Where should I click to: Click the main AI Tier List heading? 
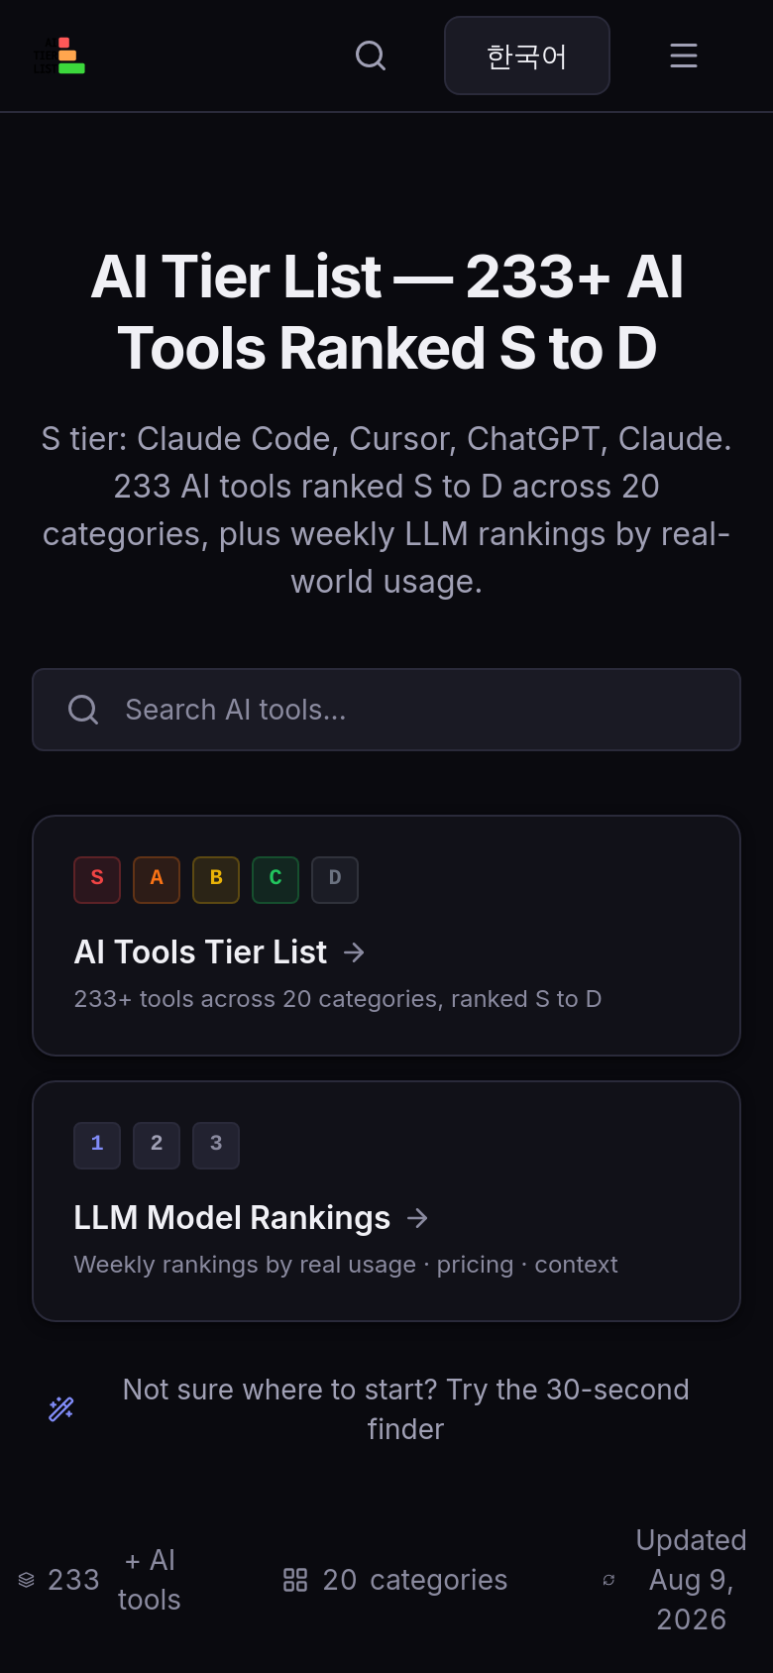[386, 312]
